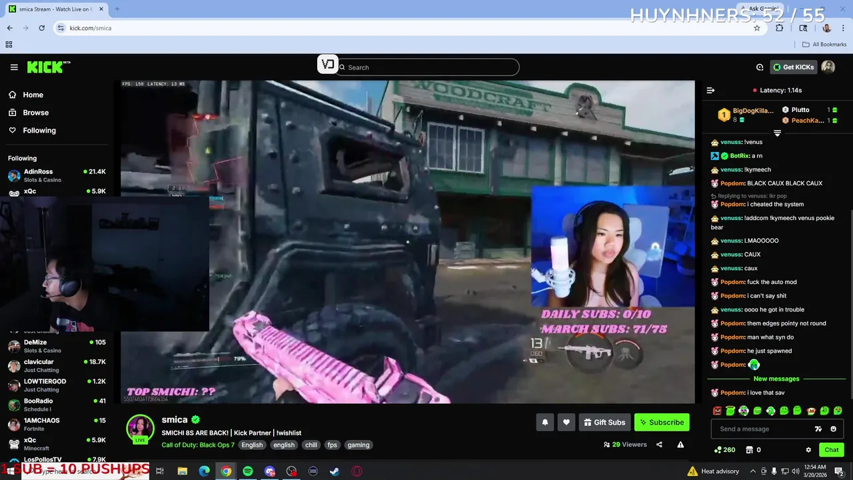
Task: Open Browse in sidebar
Action: (x=35, y=113)
